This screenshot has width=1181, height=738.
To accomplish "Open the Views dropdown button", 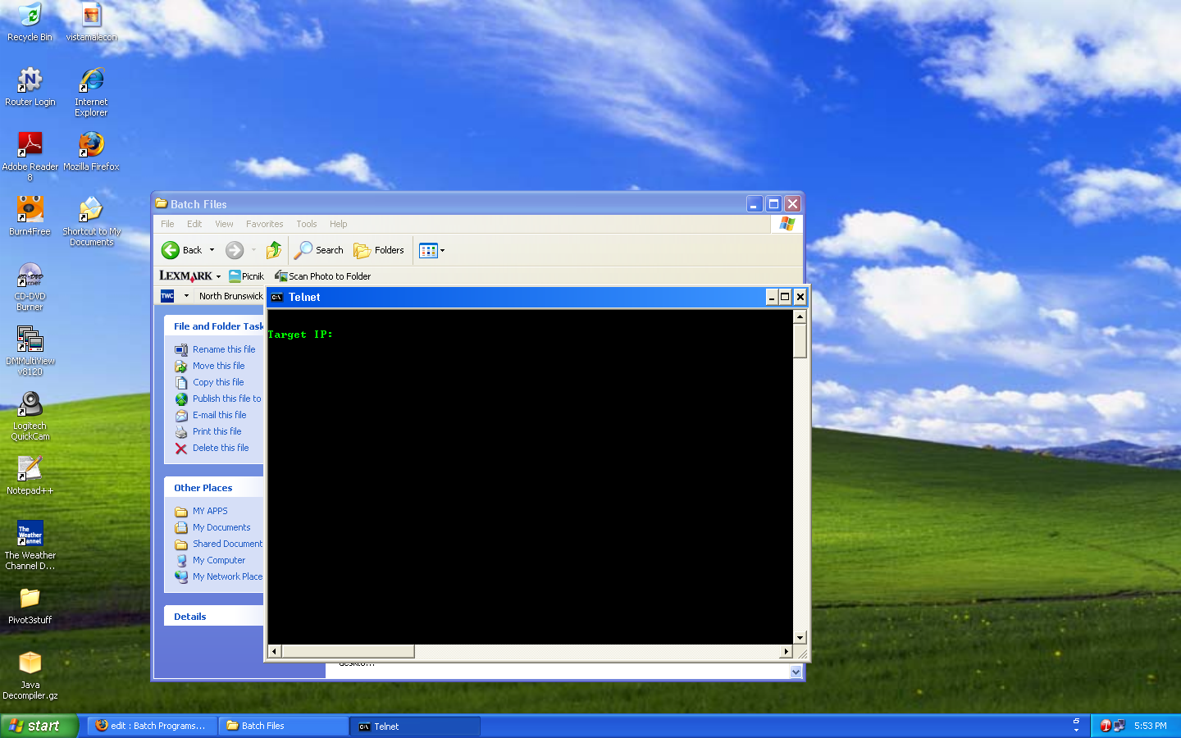I will click(432, 250).
